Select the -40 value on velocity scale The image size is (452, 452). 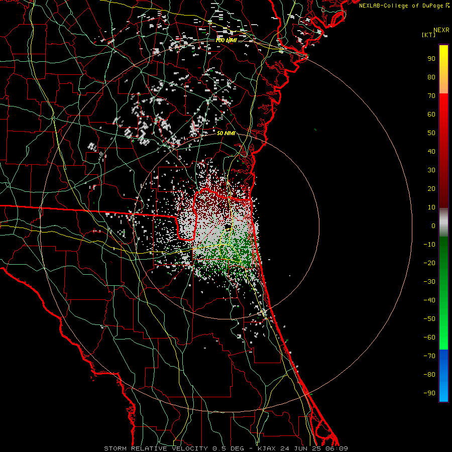click(429, 300)
